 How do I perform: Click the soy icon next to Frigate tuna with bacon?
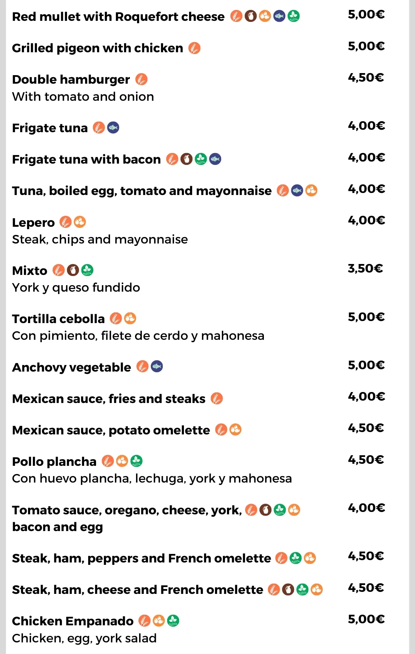201,159
